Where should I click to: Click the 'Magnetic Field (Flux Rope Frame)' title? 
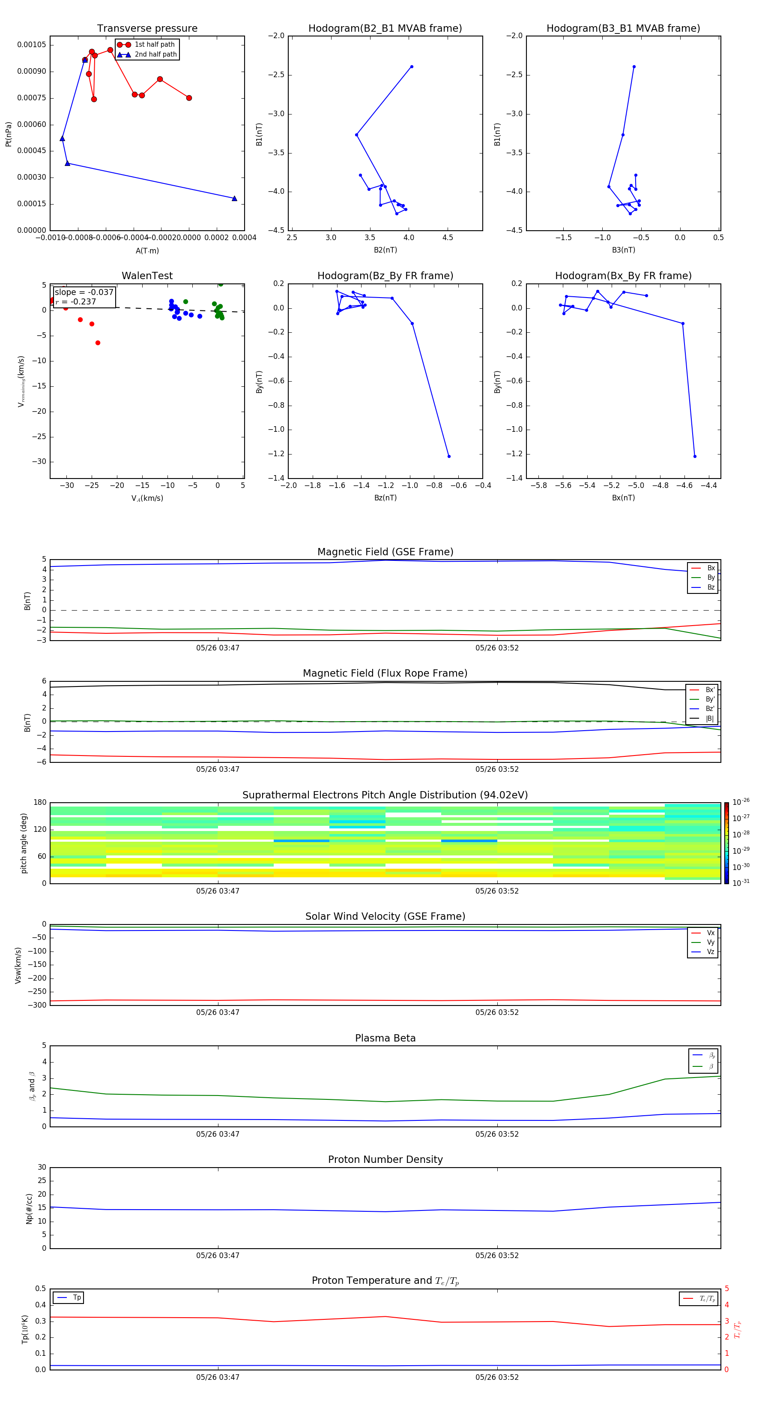pos(385,674)
